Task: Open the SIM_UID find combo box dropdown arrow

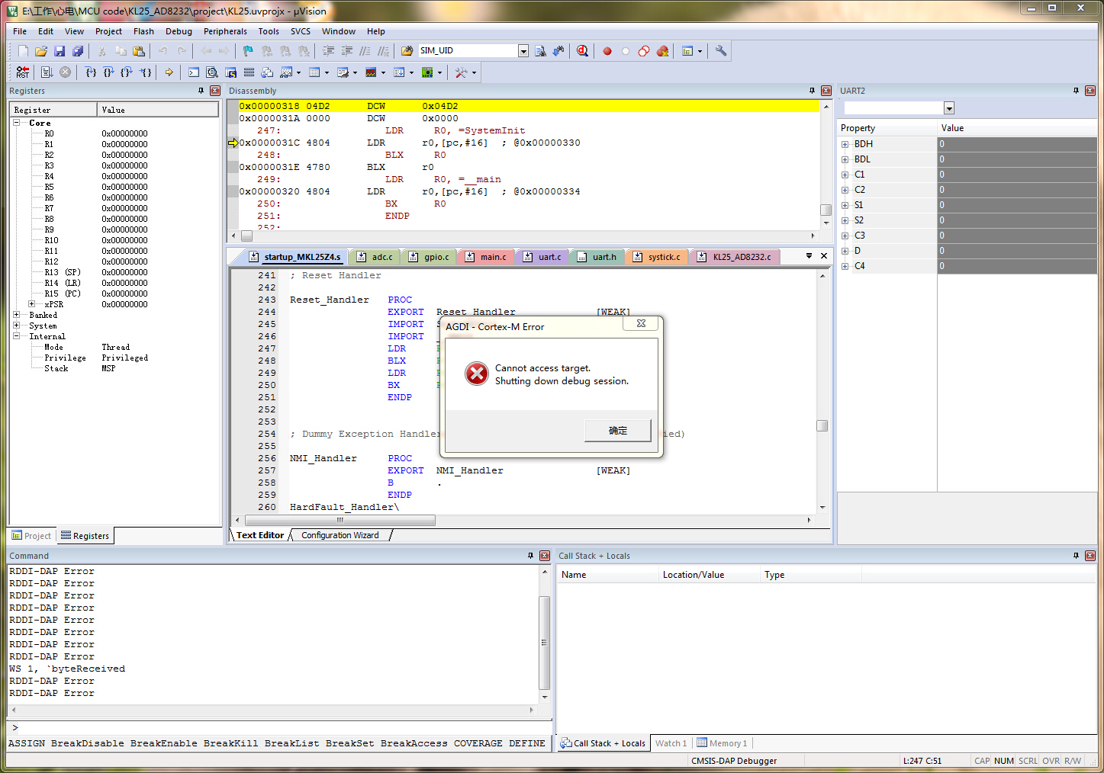Action: click(x=523, y=51)
